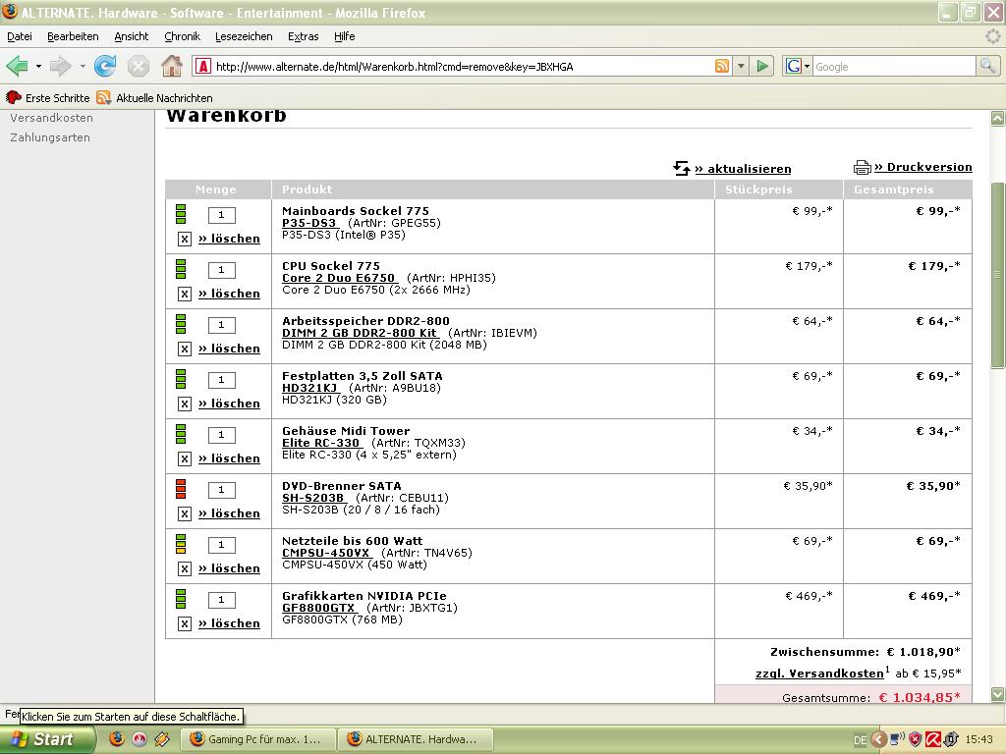Click the aktualisieren link
Screen dimensions: 1006x754
pyautogui.click(x=743, y=169)
